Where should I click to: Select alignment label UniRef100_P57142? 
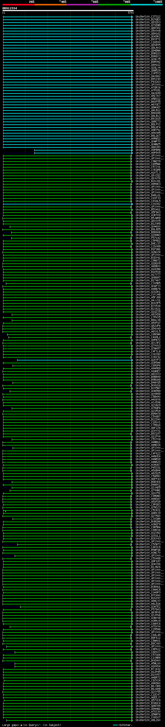click(x=148, y=238)
